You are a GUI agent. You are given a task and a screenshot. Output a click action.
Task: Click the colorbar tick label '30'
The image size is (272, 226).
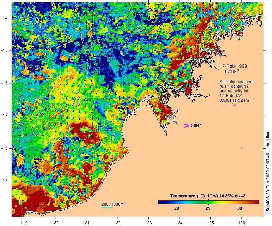[x=239, y=208]
